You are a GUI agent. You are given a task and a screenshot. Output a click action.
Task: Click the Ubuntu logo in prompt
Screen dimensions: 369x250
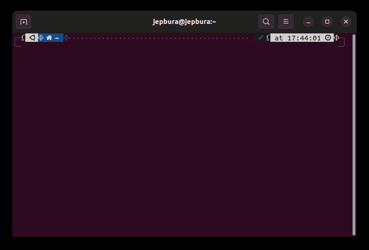tap(32, 38)
